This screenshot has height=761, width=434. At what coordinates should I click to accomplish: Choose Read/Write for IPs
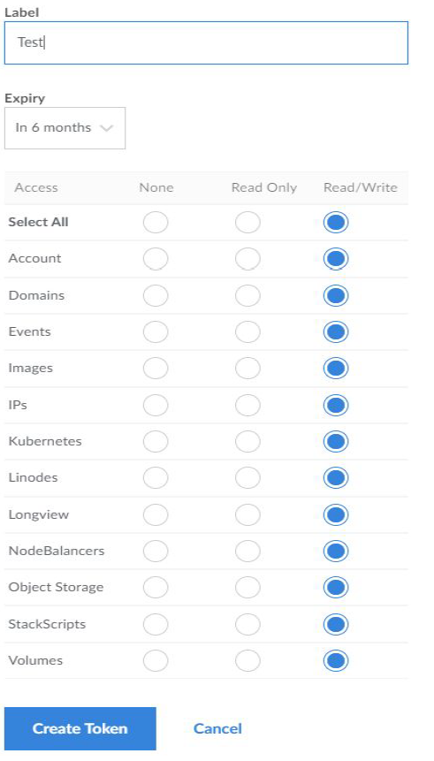[336, 406]
